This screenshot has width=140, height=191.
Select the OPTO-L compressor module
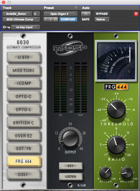pos(24,109)
